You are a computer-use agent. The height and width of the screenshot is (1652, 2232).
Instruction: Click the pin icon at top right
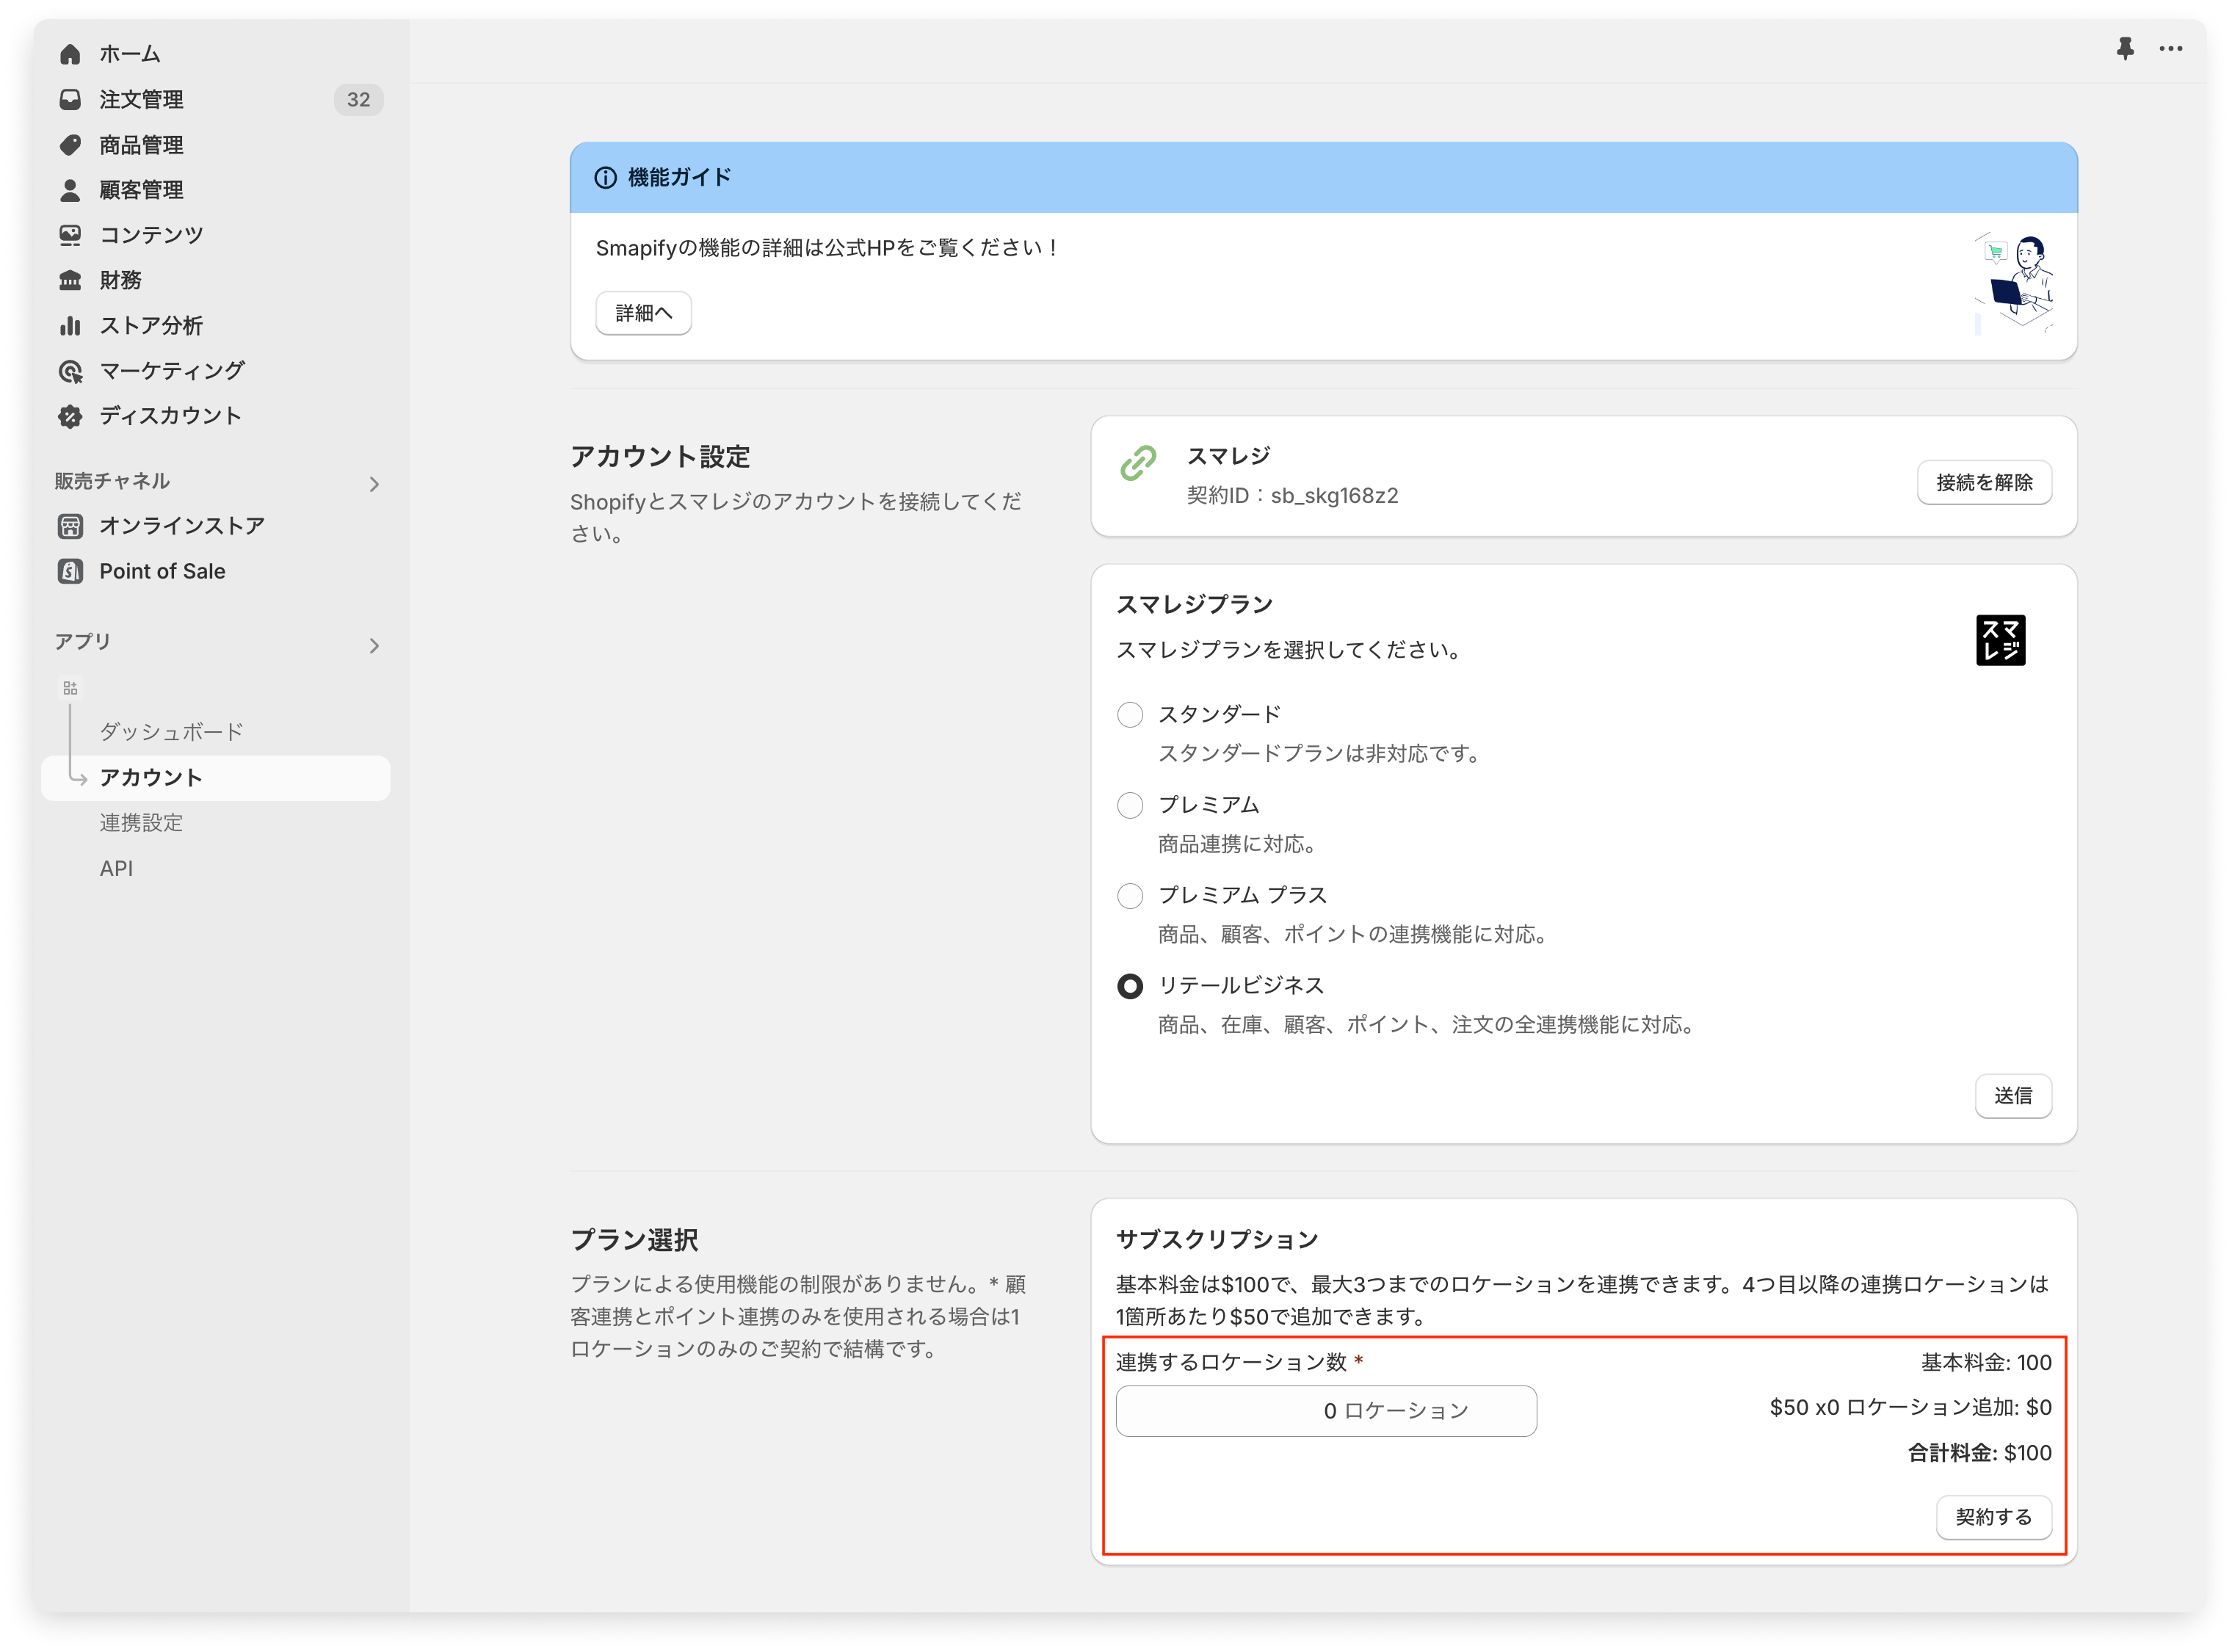(2125, 49)
